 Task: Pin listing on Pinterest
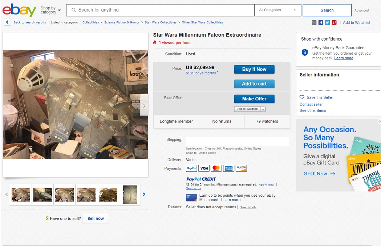334,22
